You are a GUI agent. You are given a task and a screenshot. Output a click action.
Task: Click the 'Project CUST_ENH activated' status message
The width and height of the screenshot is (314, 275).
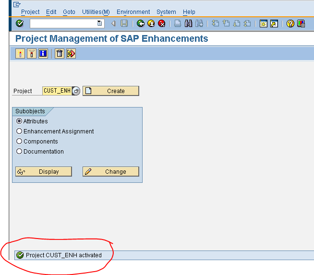[64, 255]
